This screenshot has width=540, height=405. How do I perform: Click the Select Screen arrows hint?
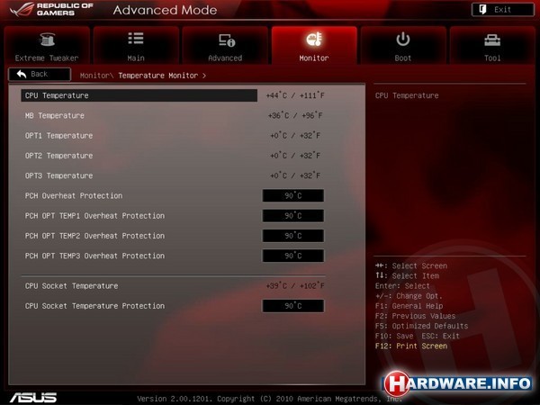[411, 265]
